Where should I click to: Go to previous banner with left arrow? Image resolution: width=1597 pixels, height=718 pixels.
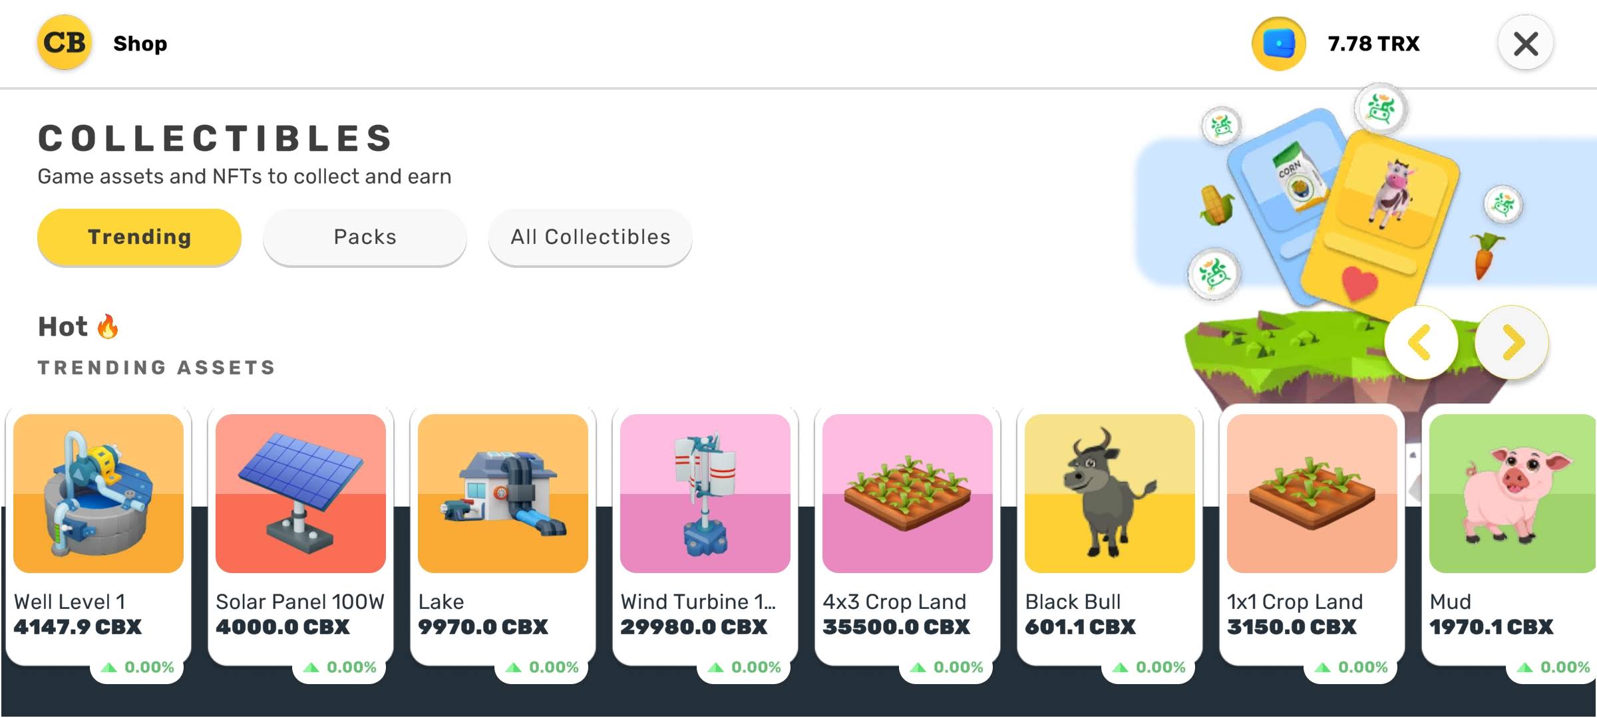(x=1421, y=342)
